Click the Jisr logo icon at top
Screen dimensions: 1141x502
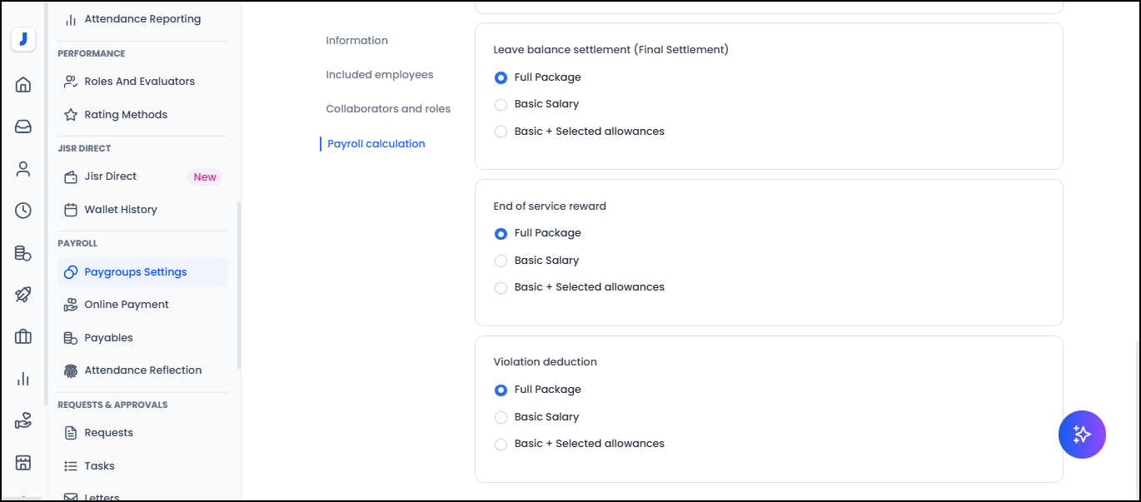click(x=23, y=39)
